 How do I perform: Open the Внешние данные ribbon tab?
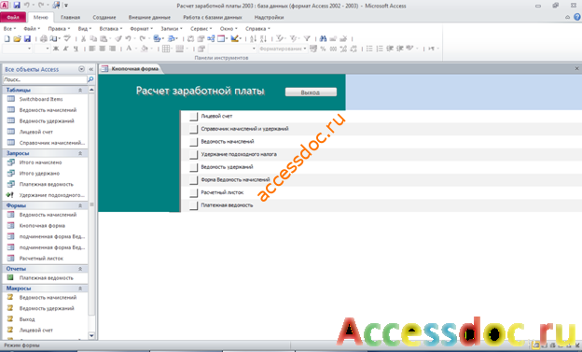click(x=149, y=18)
